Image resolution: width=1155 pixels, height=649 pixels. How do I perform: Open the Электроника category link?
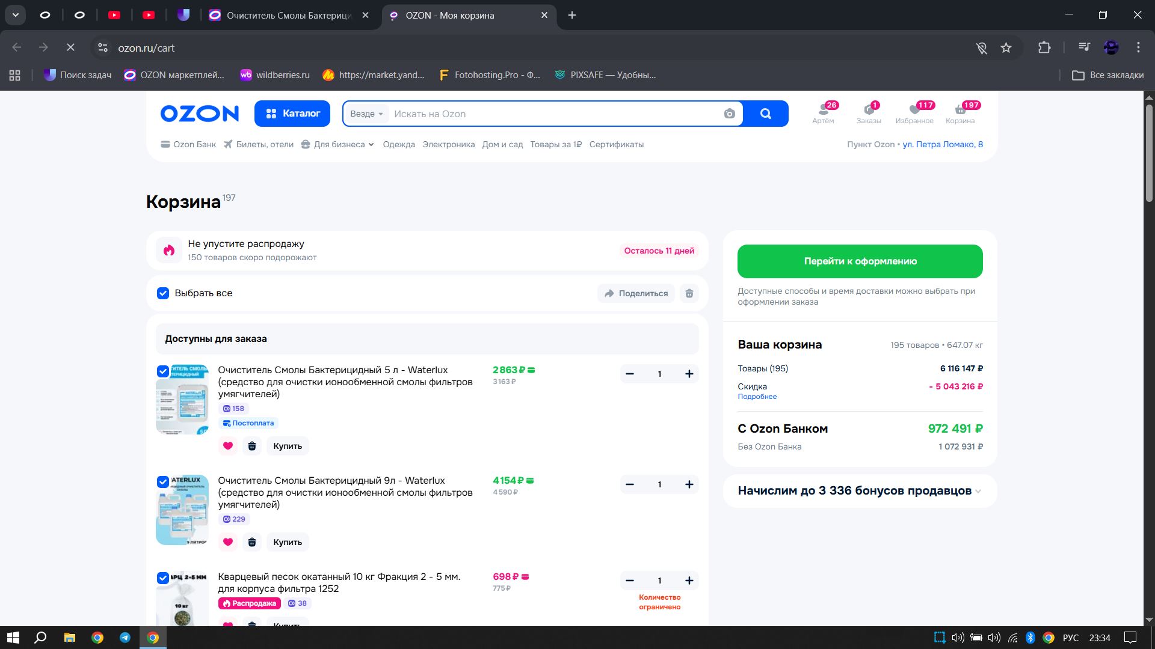coord(448,144)
